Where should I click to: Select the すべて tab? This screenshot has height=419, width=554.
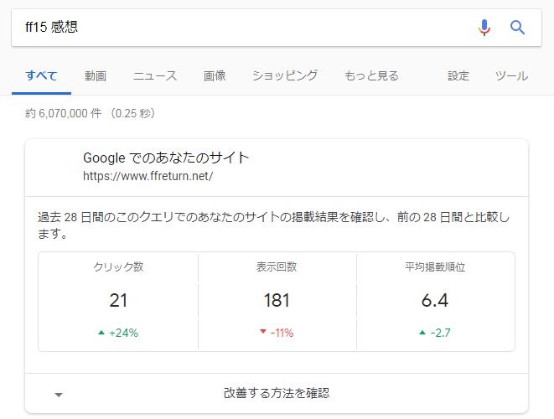pos(41,75)
